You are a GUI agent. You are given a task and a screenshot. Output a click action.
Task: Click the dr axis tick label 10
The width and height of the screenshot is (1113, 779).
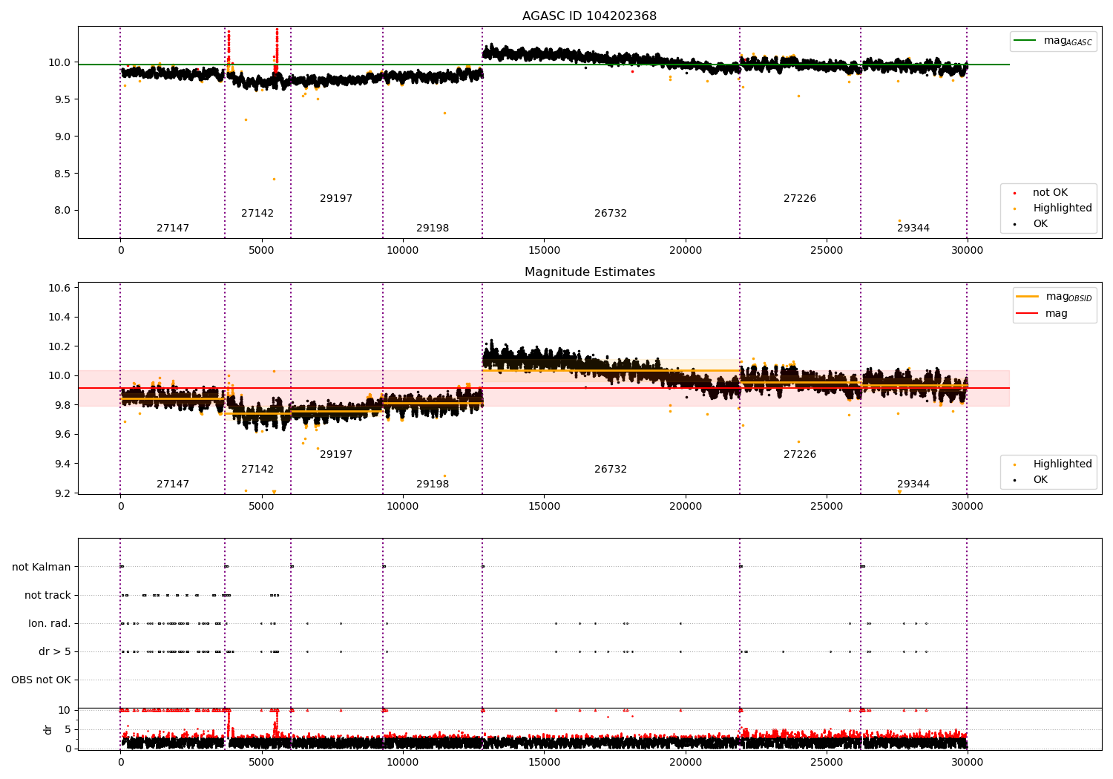pyautogui.click(x=65, y=710)
